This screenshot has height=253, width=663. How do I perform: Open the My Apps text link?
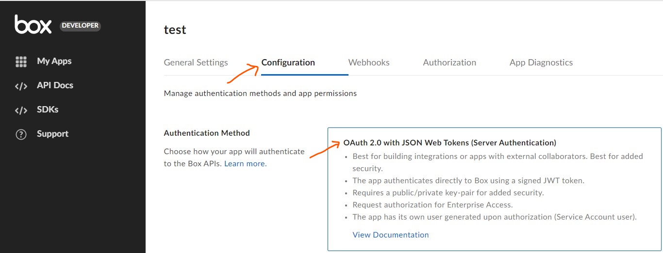[54, 61]
